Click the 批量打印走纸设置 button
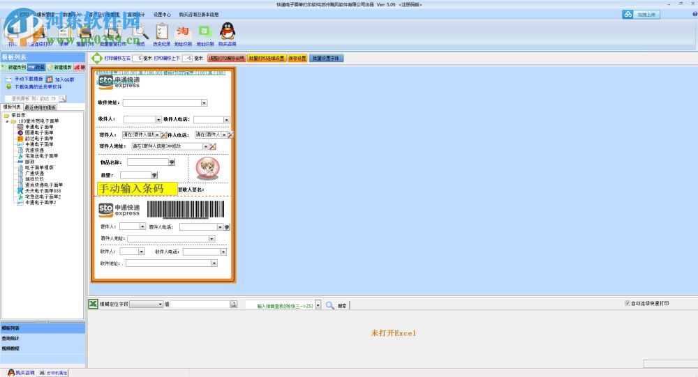 pos(266,59)
